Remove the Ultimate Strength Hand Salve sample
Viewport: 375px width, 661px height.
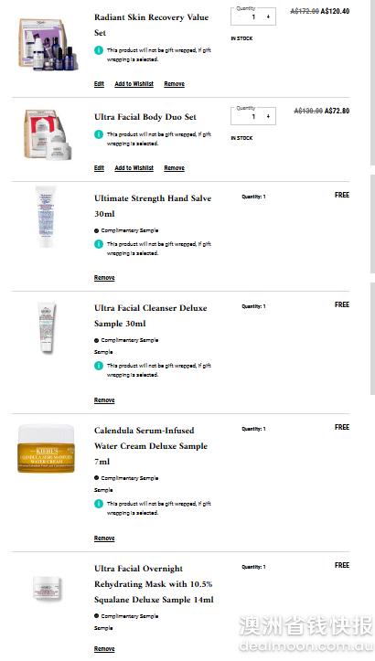click(104, 277)
